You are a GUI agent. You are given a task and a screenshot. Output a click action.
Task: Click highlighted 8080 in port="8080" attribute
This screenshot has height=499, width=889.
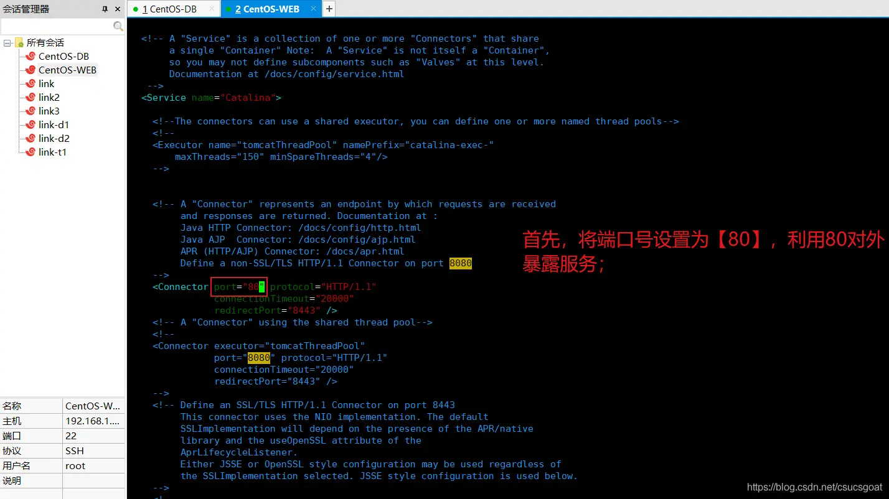(x=259, y=358)
